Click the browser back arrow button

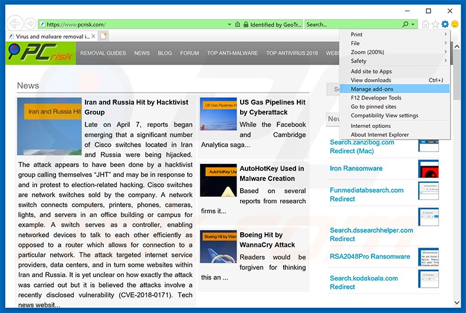point(15,24)
